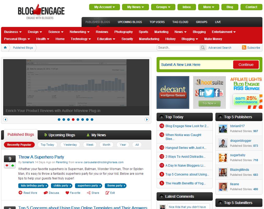The image size is (264, 209).
Task: Click the Top 5 Submitters arrow icon
Action: click(x=220, y=203)
